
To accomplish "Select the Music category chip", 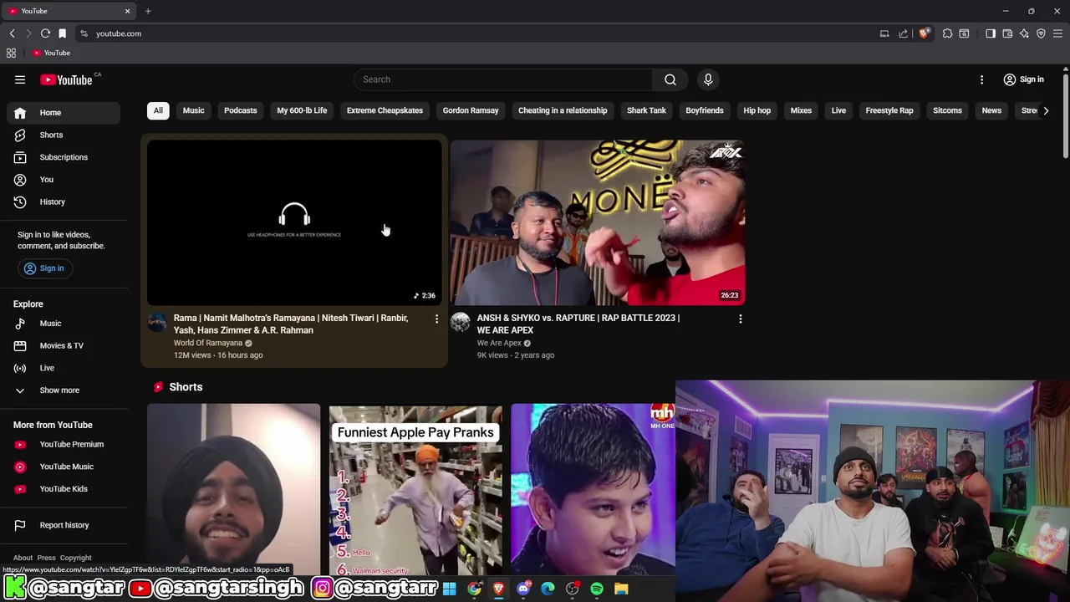I will (x=193, y=110).
